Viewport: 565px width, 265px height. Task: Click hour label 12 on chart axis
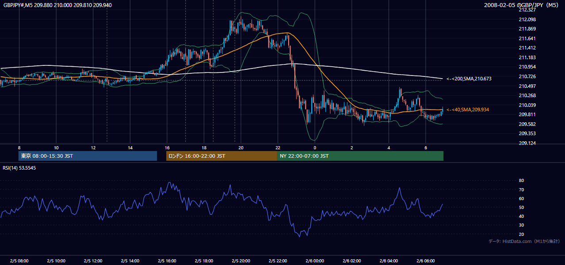pyautogui.click(x=93, y=148)
